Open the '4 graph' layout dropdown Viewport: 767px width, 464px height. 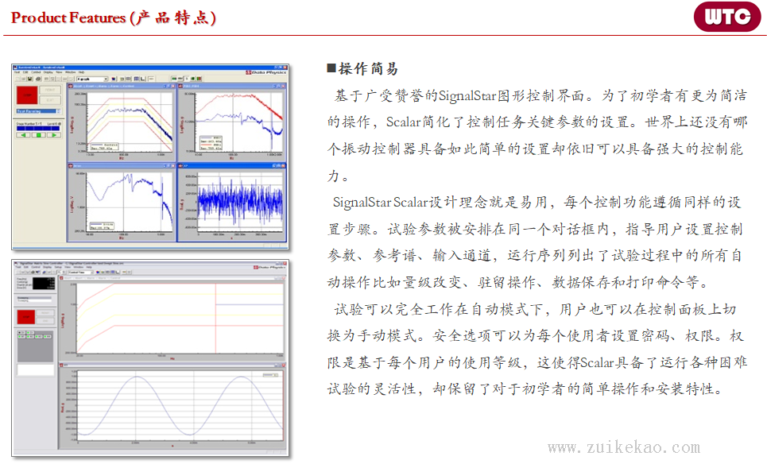[x=92, y=79]
